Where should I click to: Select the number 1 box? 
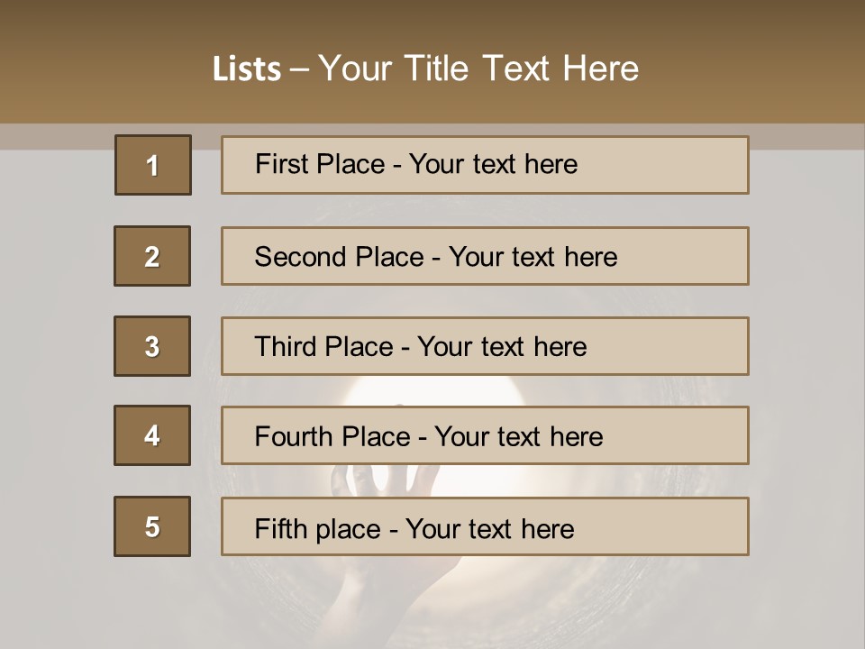[x=152, y=165]
